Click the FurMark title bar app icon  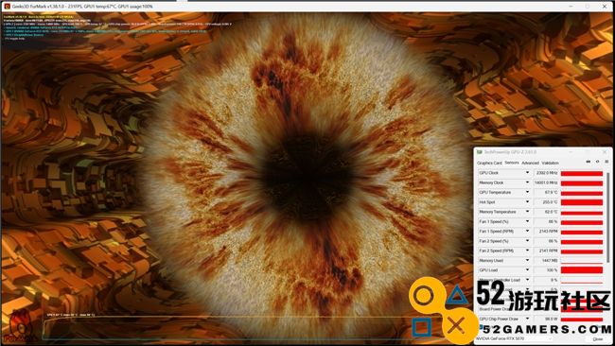coord(7,7)
